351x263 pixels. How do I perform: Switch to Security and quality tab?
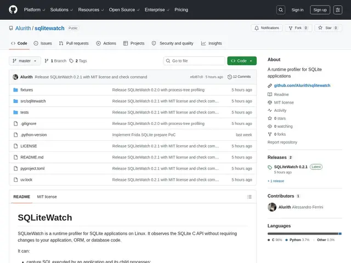click(173, 43)
